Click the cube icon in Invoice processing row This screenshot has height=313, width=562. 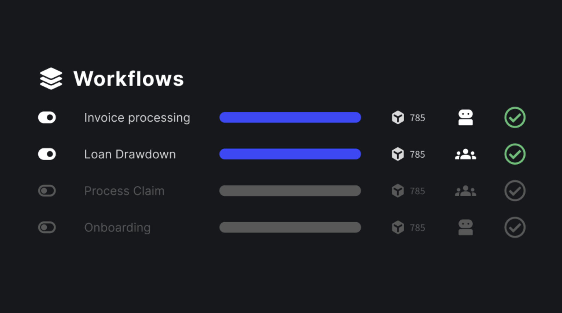[398, 117]
